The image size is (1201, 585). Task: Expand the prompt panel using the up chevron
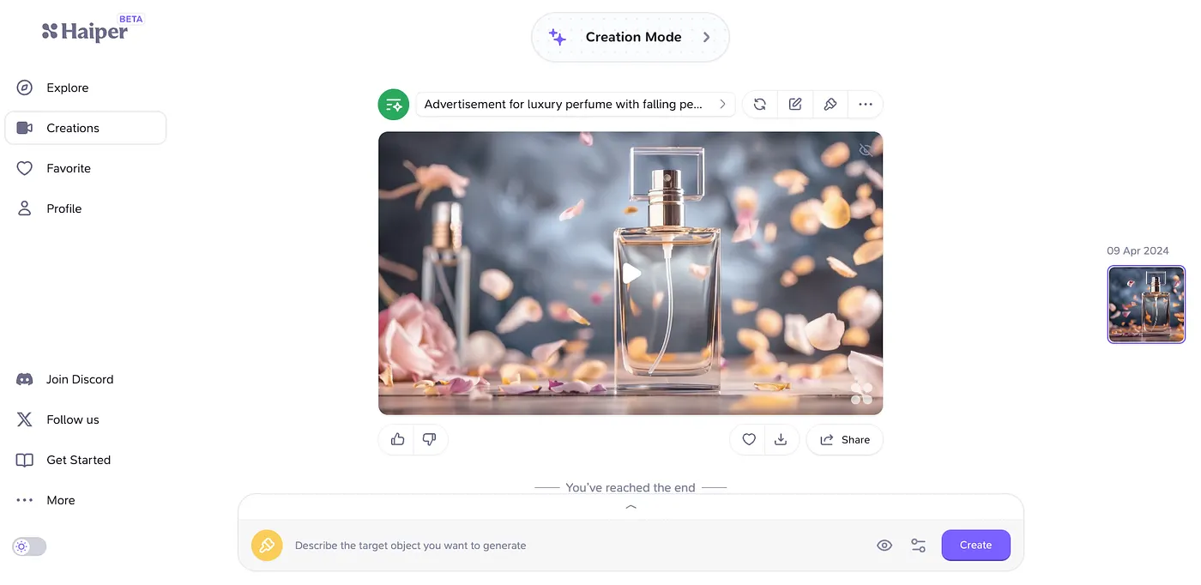[x=631, y=507]
